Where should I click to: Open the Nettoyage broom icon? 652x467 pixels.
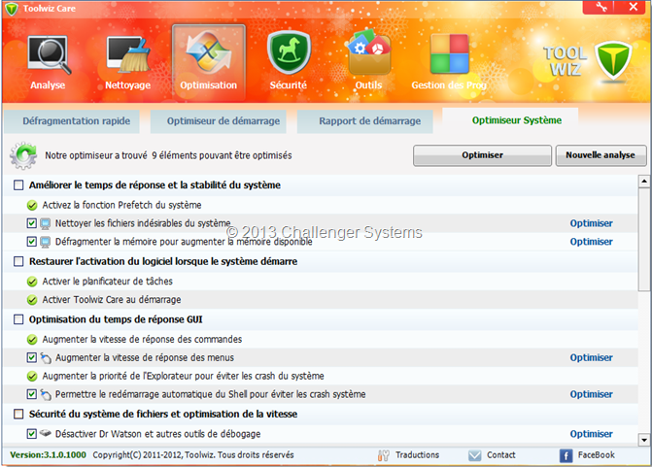pyautogui.click(x=127, y=54)
